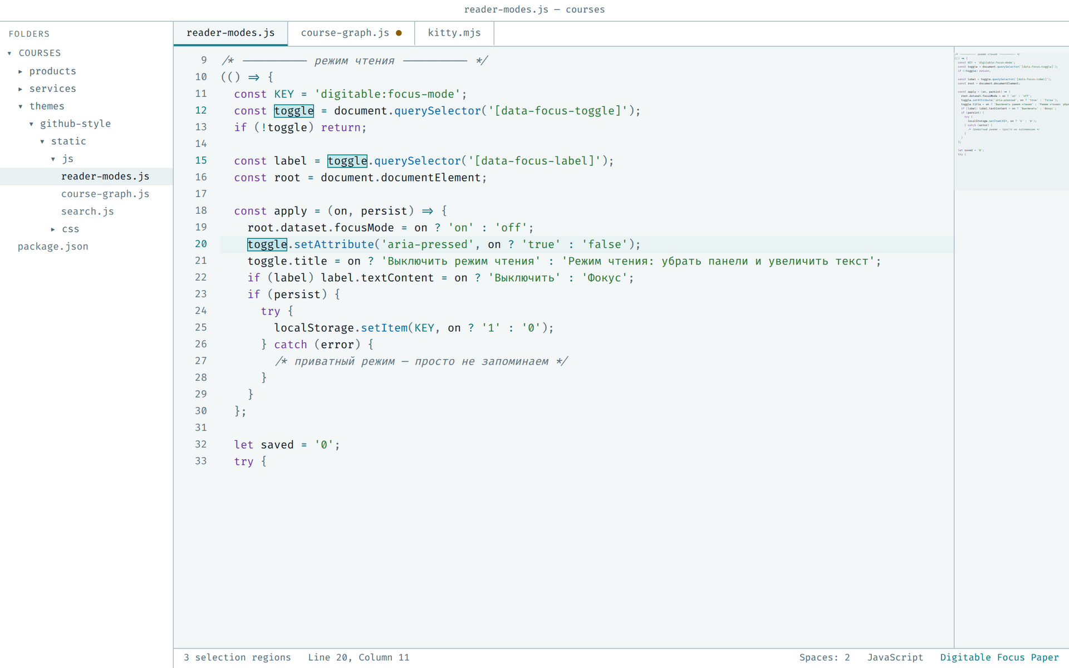This screenshot has height=668, width=1069.
Task: Select the products folder label
Action: [x=53, y=71]
